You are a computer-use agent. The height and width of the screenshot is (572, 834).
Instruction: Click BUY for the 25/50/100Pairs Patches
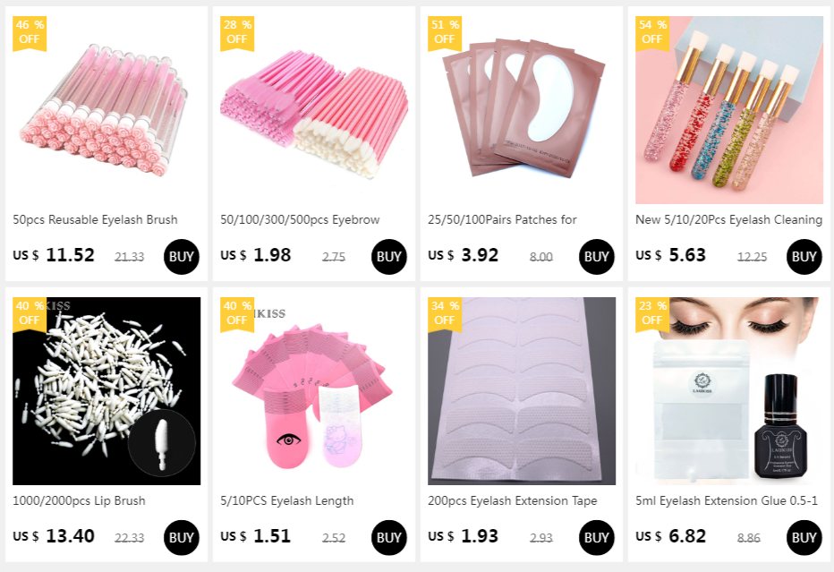[x=596, y=257]
